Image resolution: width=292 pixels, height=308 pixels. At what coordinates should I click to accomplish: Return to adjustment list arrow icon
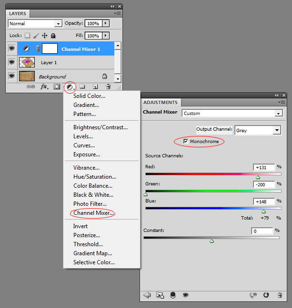pyautogui.click(x=147, y=295)
